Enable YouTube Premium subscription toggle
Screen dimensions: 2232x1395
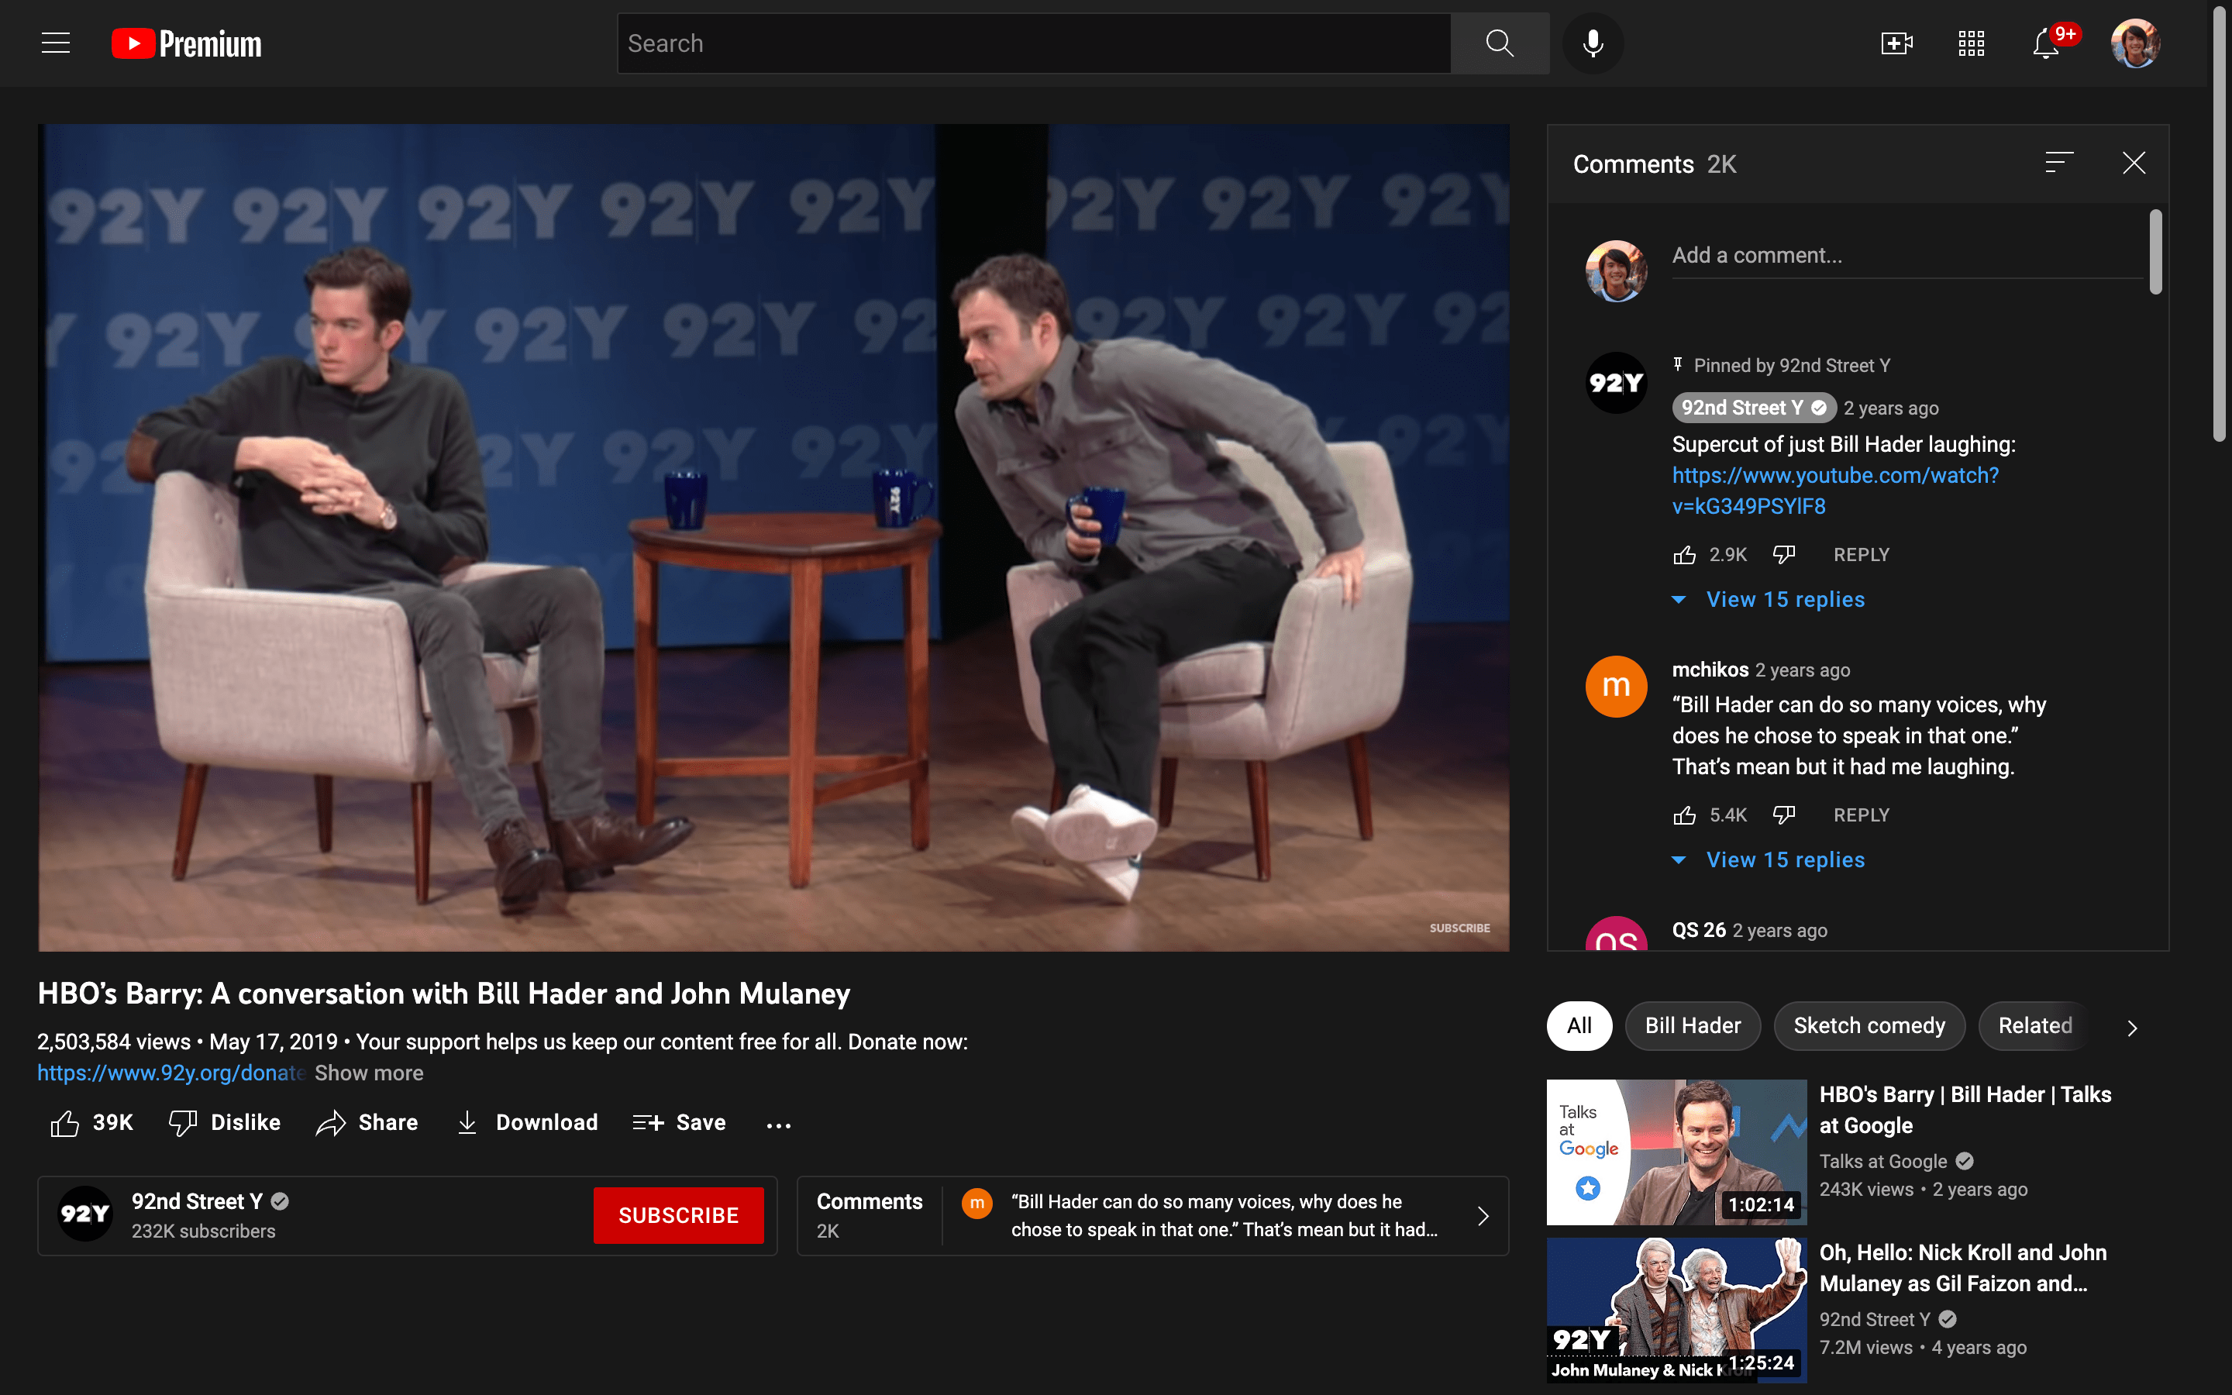tap(183, 43)
